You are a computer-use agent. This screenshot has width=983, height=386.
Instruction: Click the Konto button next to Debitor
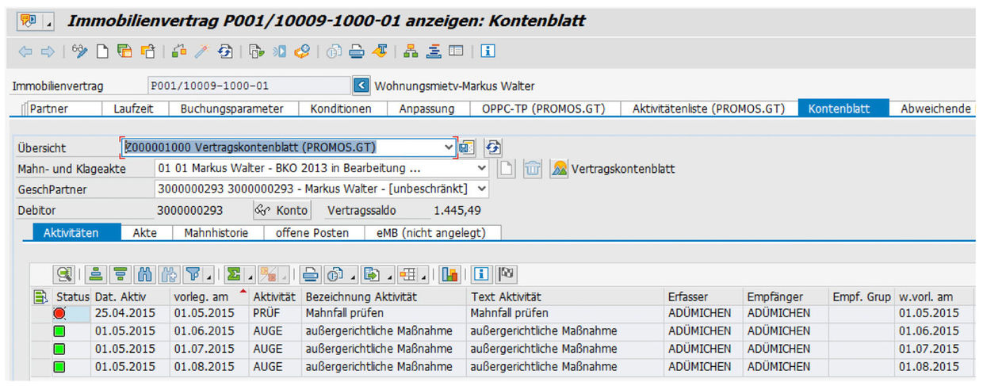click(x=281, y=211)
